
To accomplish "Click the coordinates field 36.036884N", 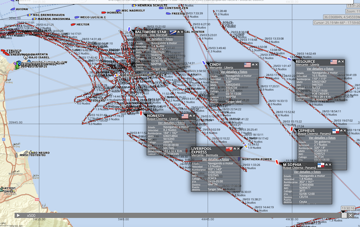I will pyautogui.click(x=341, y=17).
